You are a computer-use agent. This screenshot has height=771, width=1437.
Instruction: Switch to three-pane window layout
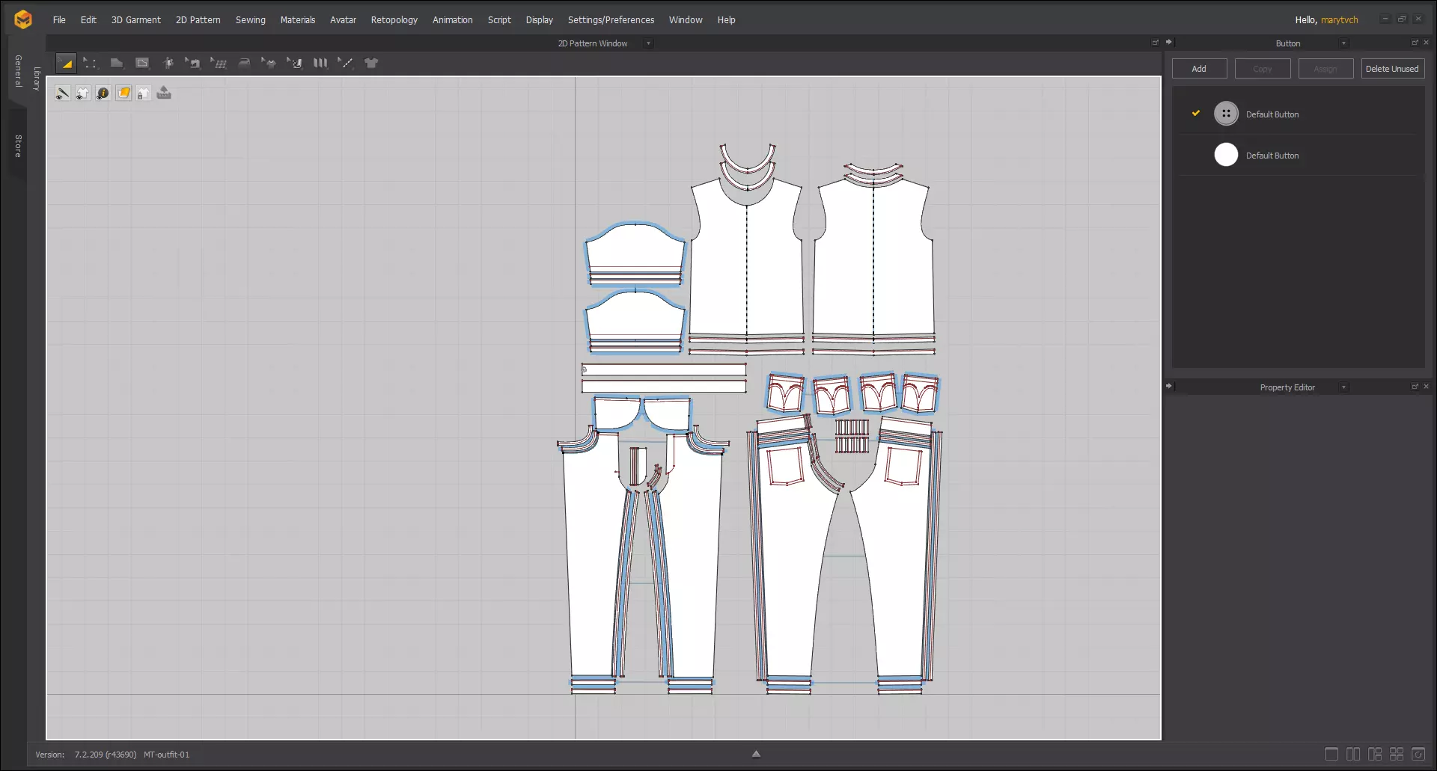click(1375, 755)
